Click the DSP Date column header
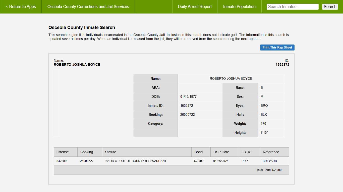343x192 pixels. 221,152
